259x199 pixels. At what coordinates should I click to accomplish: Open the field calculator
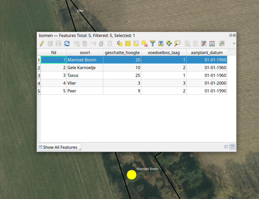[212, 43]
